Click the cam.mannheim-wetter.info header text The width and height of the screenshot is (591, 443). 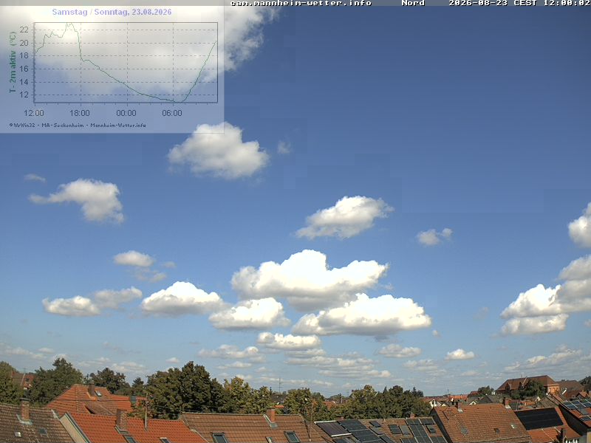tap(301, 3)
